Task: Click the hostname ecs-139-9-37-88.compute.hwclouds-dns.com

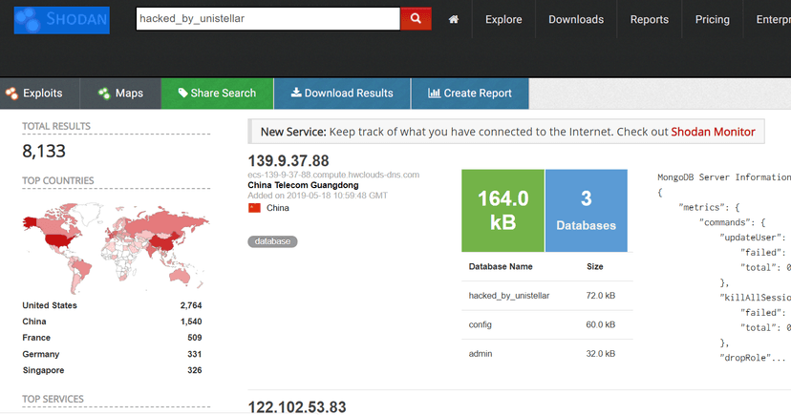Action: [x=333, y=175]
